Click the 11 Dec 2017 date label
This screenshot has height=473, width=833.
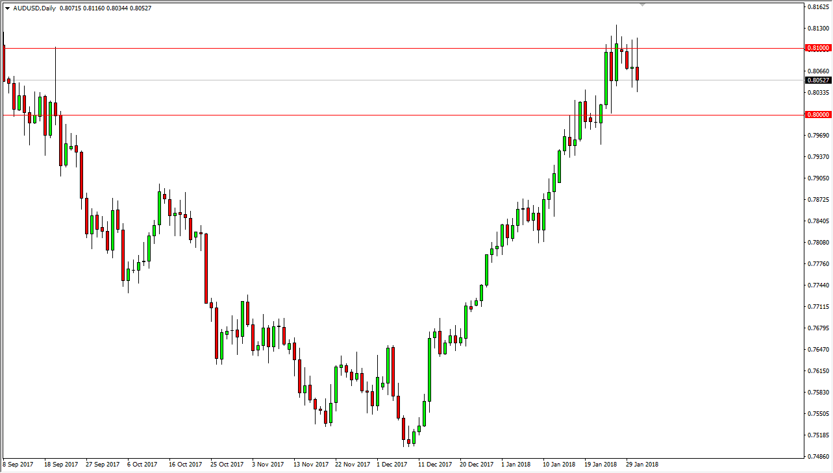[x=435, y=465]
